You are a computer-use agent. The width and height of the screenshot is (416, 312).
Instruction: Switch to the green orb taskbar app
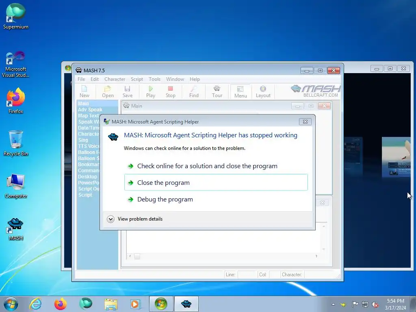pos(161,304)
